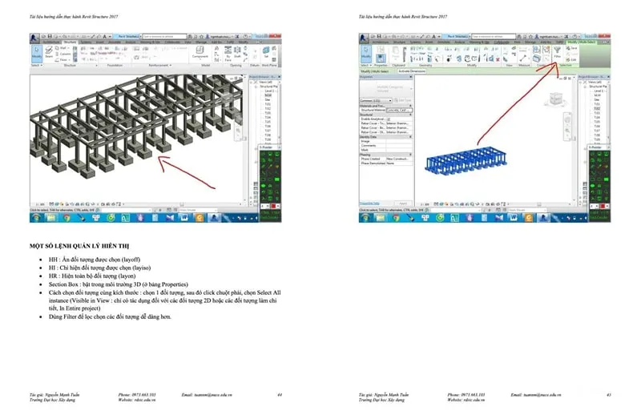Click the Structural Material value field
This screenshot has width=641, height=415.
(398, 109)
